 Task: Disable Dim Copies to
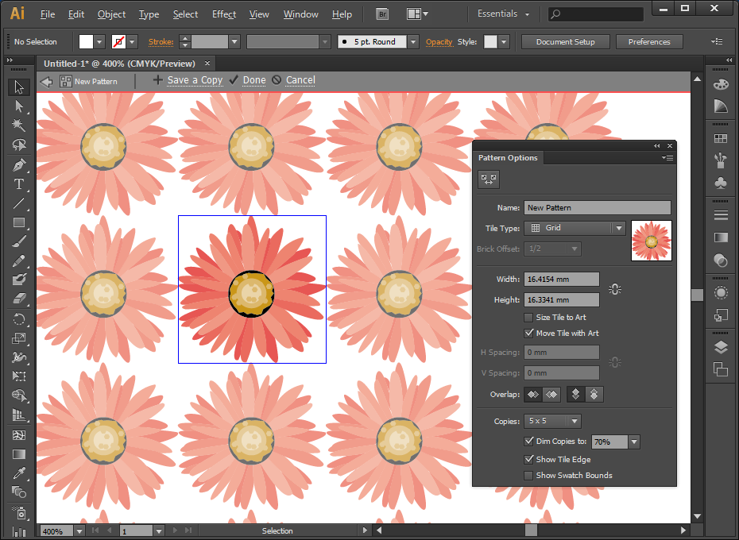[x=529, y=442]
